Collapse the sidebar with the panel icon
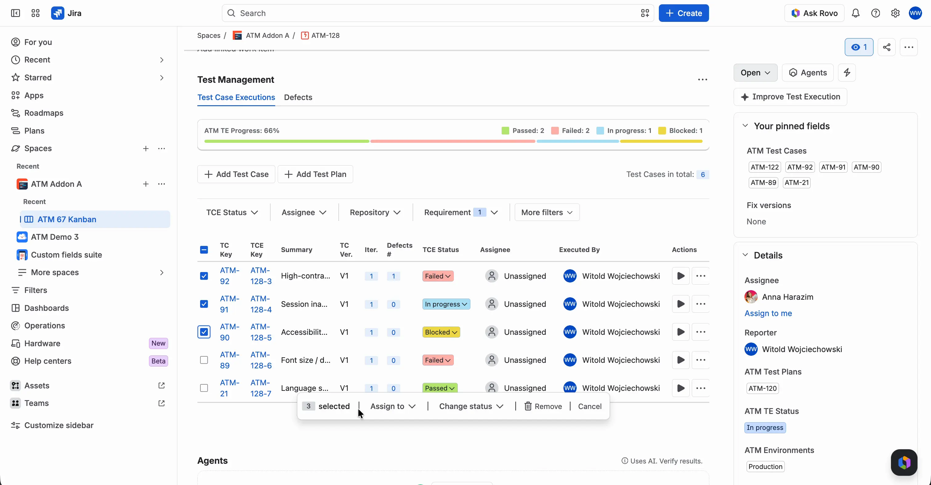Viewport: 931px width, 485px height. click(x=15, y=13)
